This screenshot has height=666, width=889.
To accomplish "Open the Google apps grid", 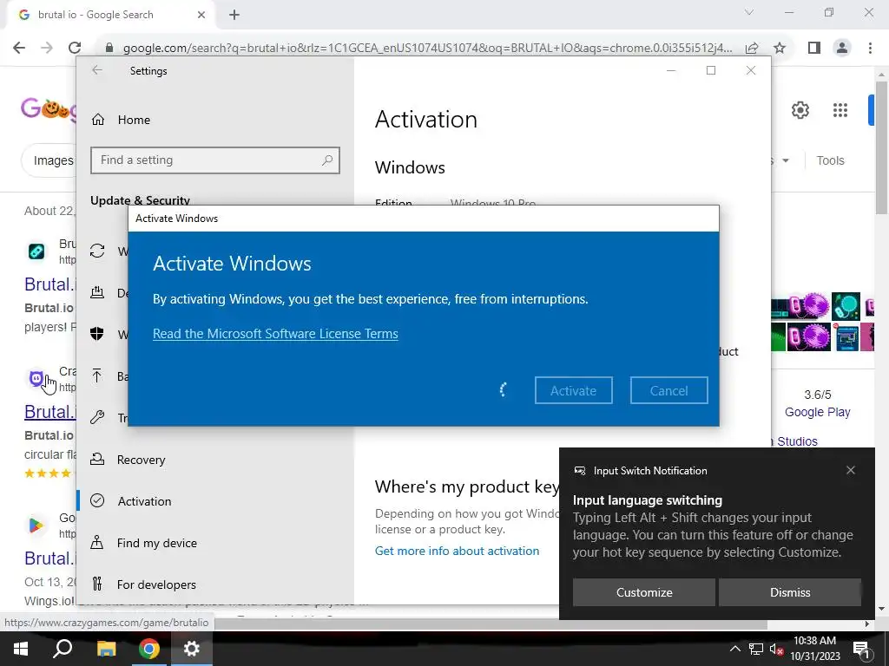I will click(x=840, y=110).
